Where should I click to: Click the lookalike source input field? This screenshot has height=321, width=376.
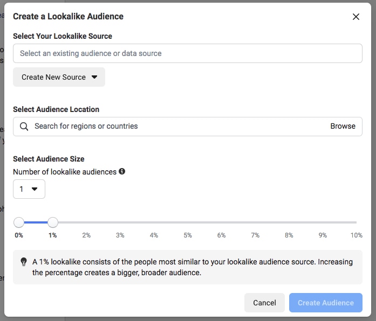click(x=187, y=53)
